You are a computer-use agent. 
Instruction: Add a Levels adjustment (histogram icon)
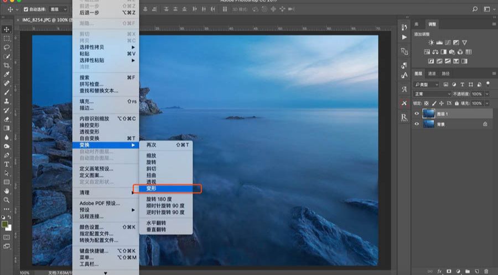point(439,43)
